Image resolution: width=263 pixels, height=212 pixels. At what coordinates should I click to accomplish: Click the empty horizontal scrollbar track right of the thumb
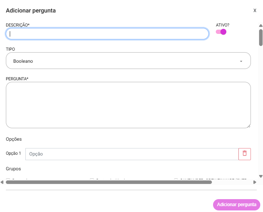click(x=232, y=182)
